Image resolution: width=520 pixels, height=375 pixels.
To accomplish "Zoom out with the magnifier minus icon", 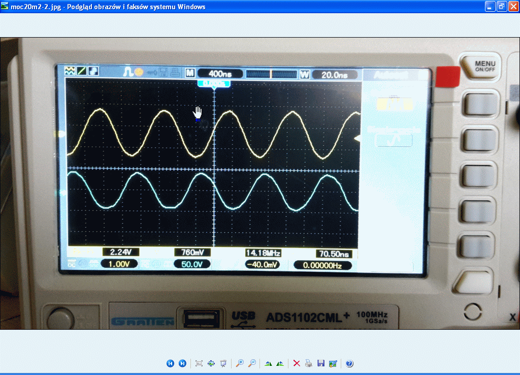I will coord(252,363).
